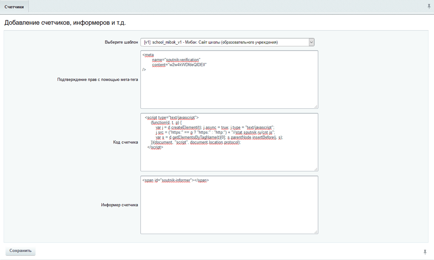Viewport: 434px width, 260px height.
Task: Click the <meta opening line
Action: [x=148, y=55]
